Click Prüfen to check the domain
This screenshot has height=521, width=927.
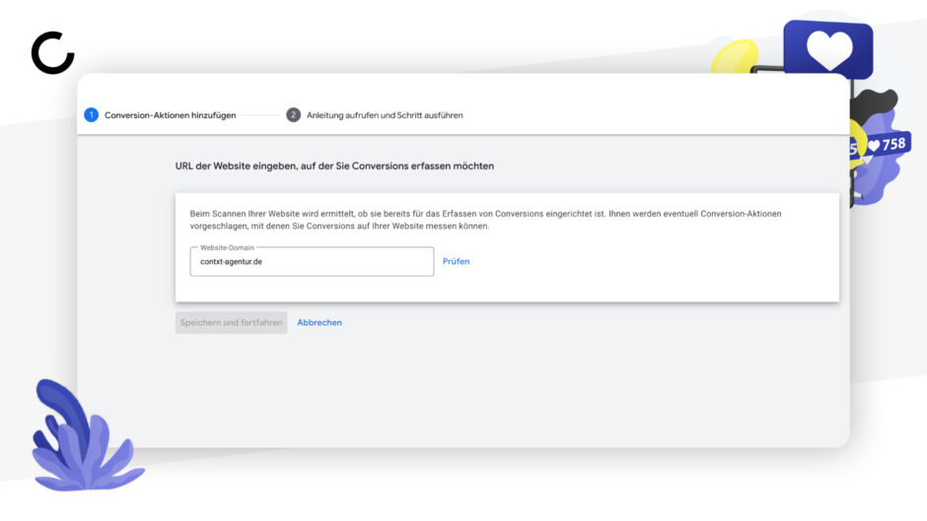456,261
